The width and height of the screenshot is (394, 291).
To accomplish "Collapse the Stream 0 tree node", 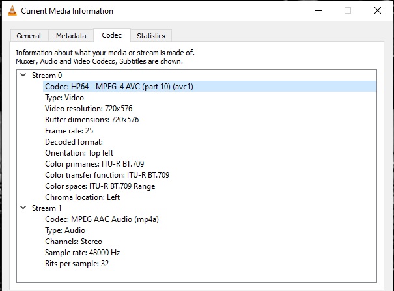I will click(24, 76).
